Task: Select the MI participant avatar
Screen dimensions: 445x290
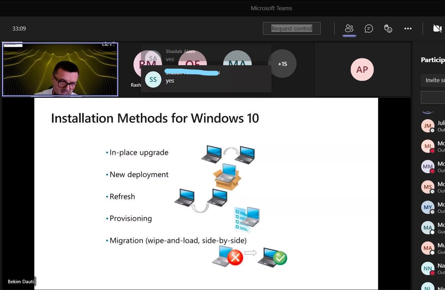Action: 428,146
